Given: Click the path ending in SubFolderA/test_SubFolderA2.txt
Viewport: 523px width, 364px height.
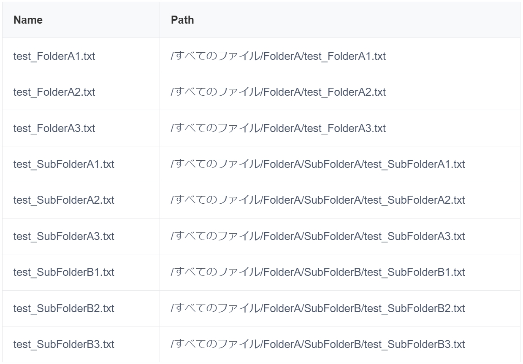Looking at the screenshot, I should pyautogui.click(x=318, y=200).
